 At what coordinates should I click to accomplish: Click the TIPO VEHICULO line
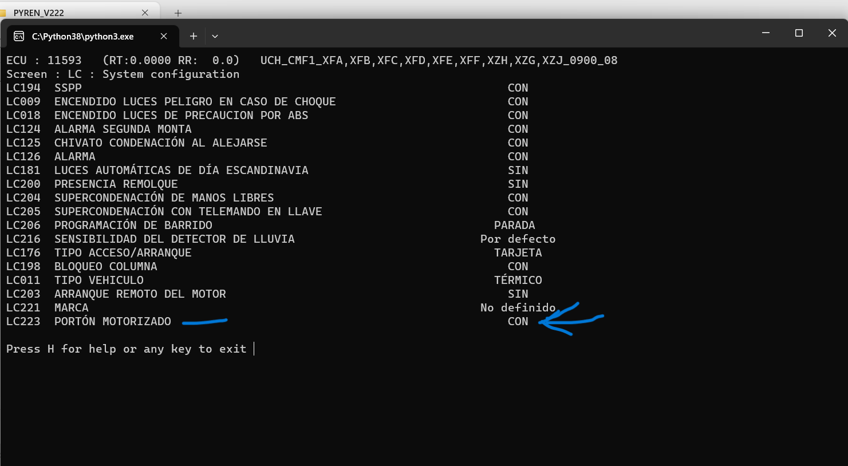tap(99, 280)
